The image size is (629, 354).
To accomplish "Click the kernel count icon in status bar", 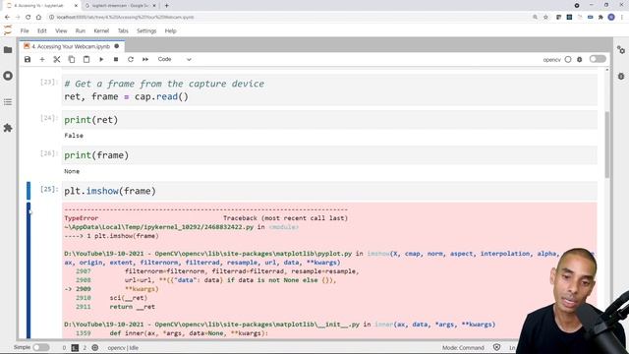I will point(95,347).
